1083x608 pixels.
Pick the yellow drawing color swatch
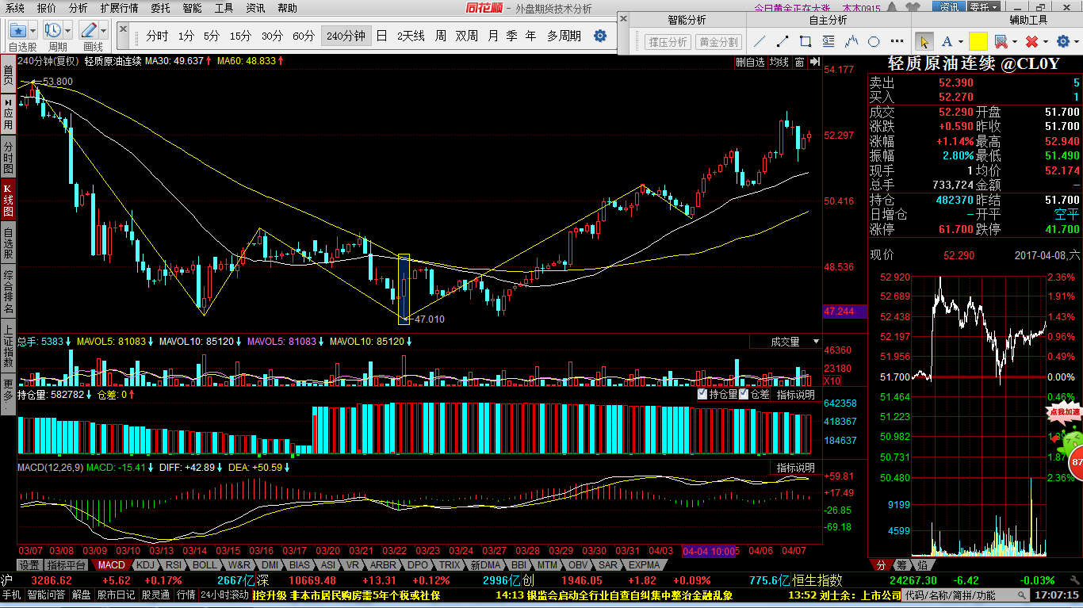point(978,41)
